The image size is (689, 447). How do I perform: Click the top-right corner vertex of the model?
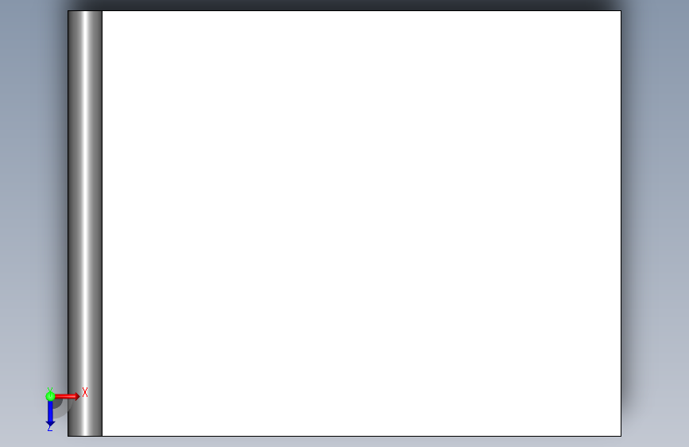(x=621, y=10)
